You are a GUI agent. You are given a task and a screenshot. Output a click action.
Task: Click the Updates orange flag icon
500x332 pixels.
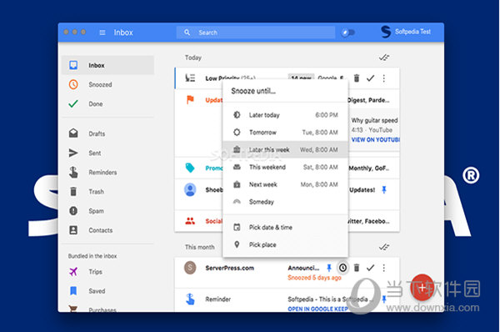click(x=190, y=100)
